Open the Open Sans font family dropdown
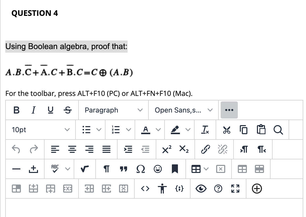Screen dimensions: 306x217 183,110
